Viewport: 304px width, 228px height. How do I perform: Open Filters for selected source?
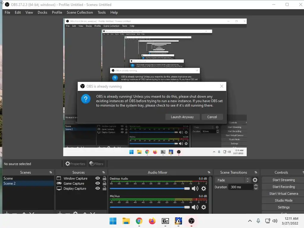[x=96, y=164]
